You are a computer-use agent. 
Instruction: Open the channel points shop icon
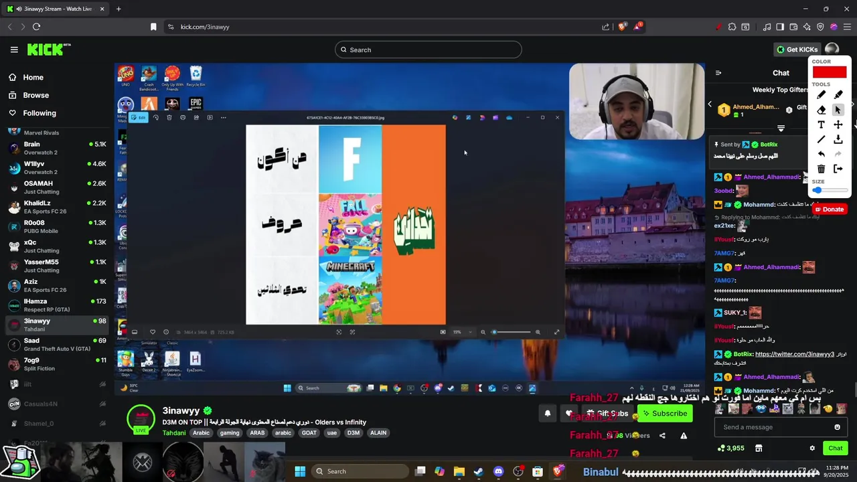[759, 449]
